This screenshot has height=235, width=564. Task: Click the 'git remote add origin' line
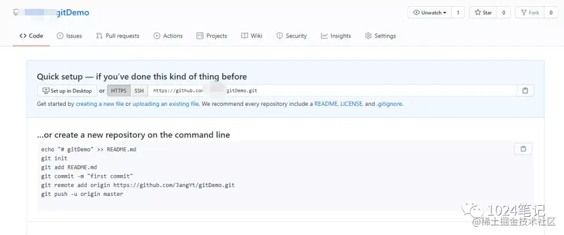click(x=138, y=185)
